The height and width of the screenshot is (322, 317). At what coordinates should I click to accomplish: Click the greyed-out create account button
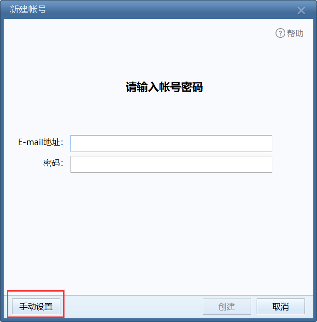[227, 306]
